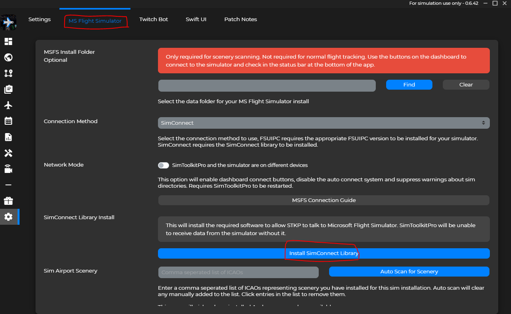Open the settings gear icon in sidebar
Screen dimensions: 511x314
coord(8,217)
